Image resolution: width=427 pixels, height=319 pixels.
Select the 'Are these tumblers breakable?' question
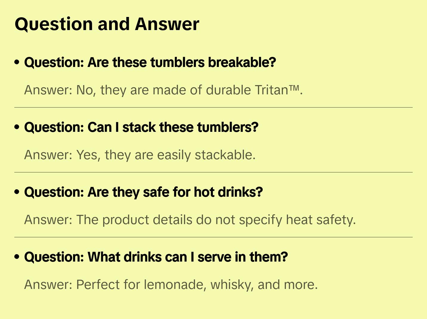(x=150, y=62)
